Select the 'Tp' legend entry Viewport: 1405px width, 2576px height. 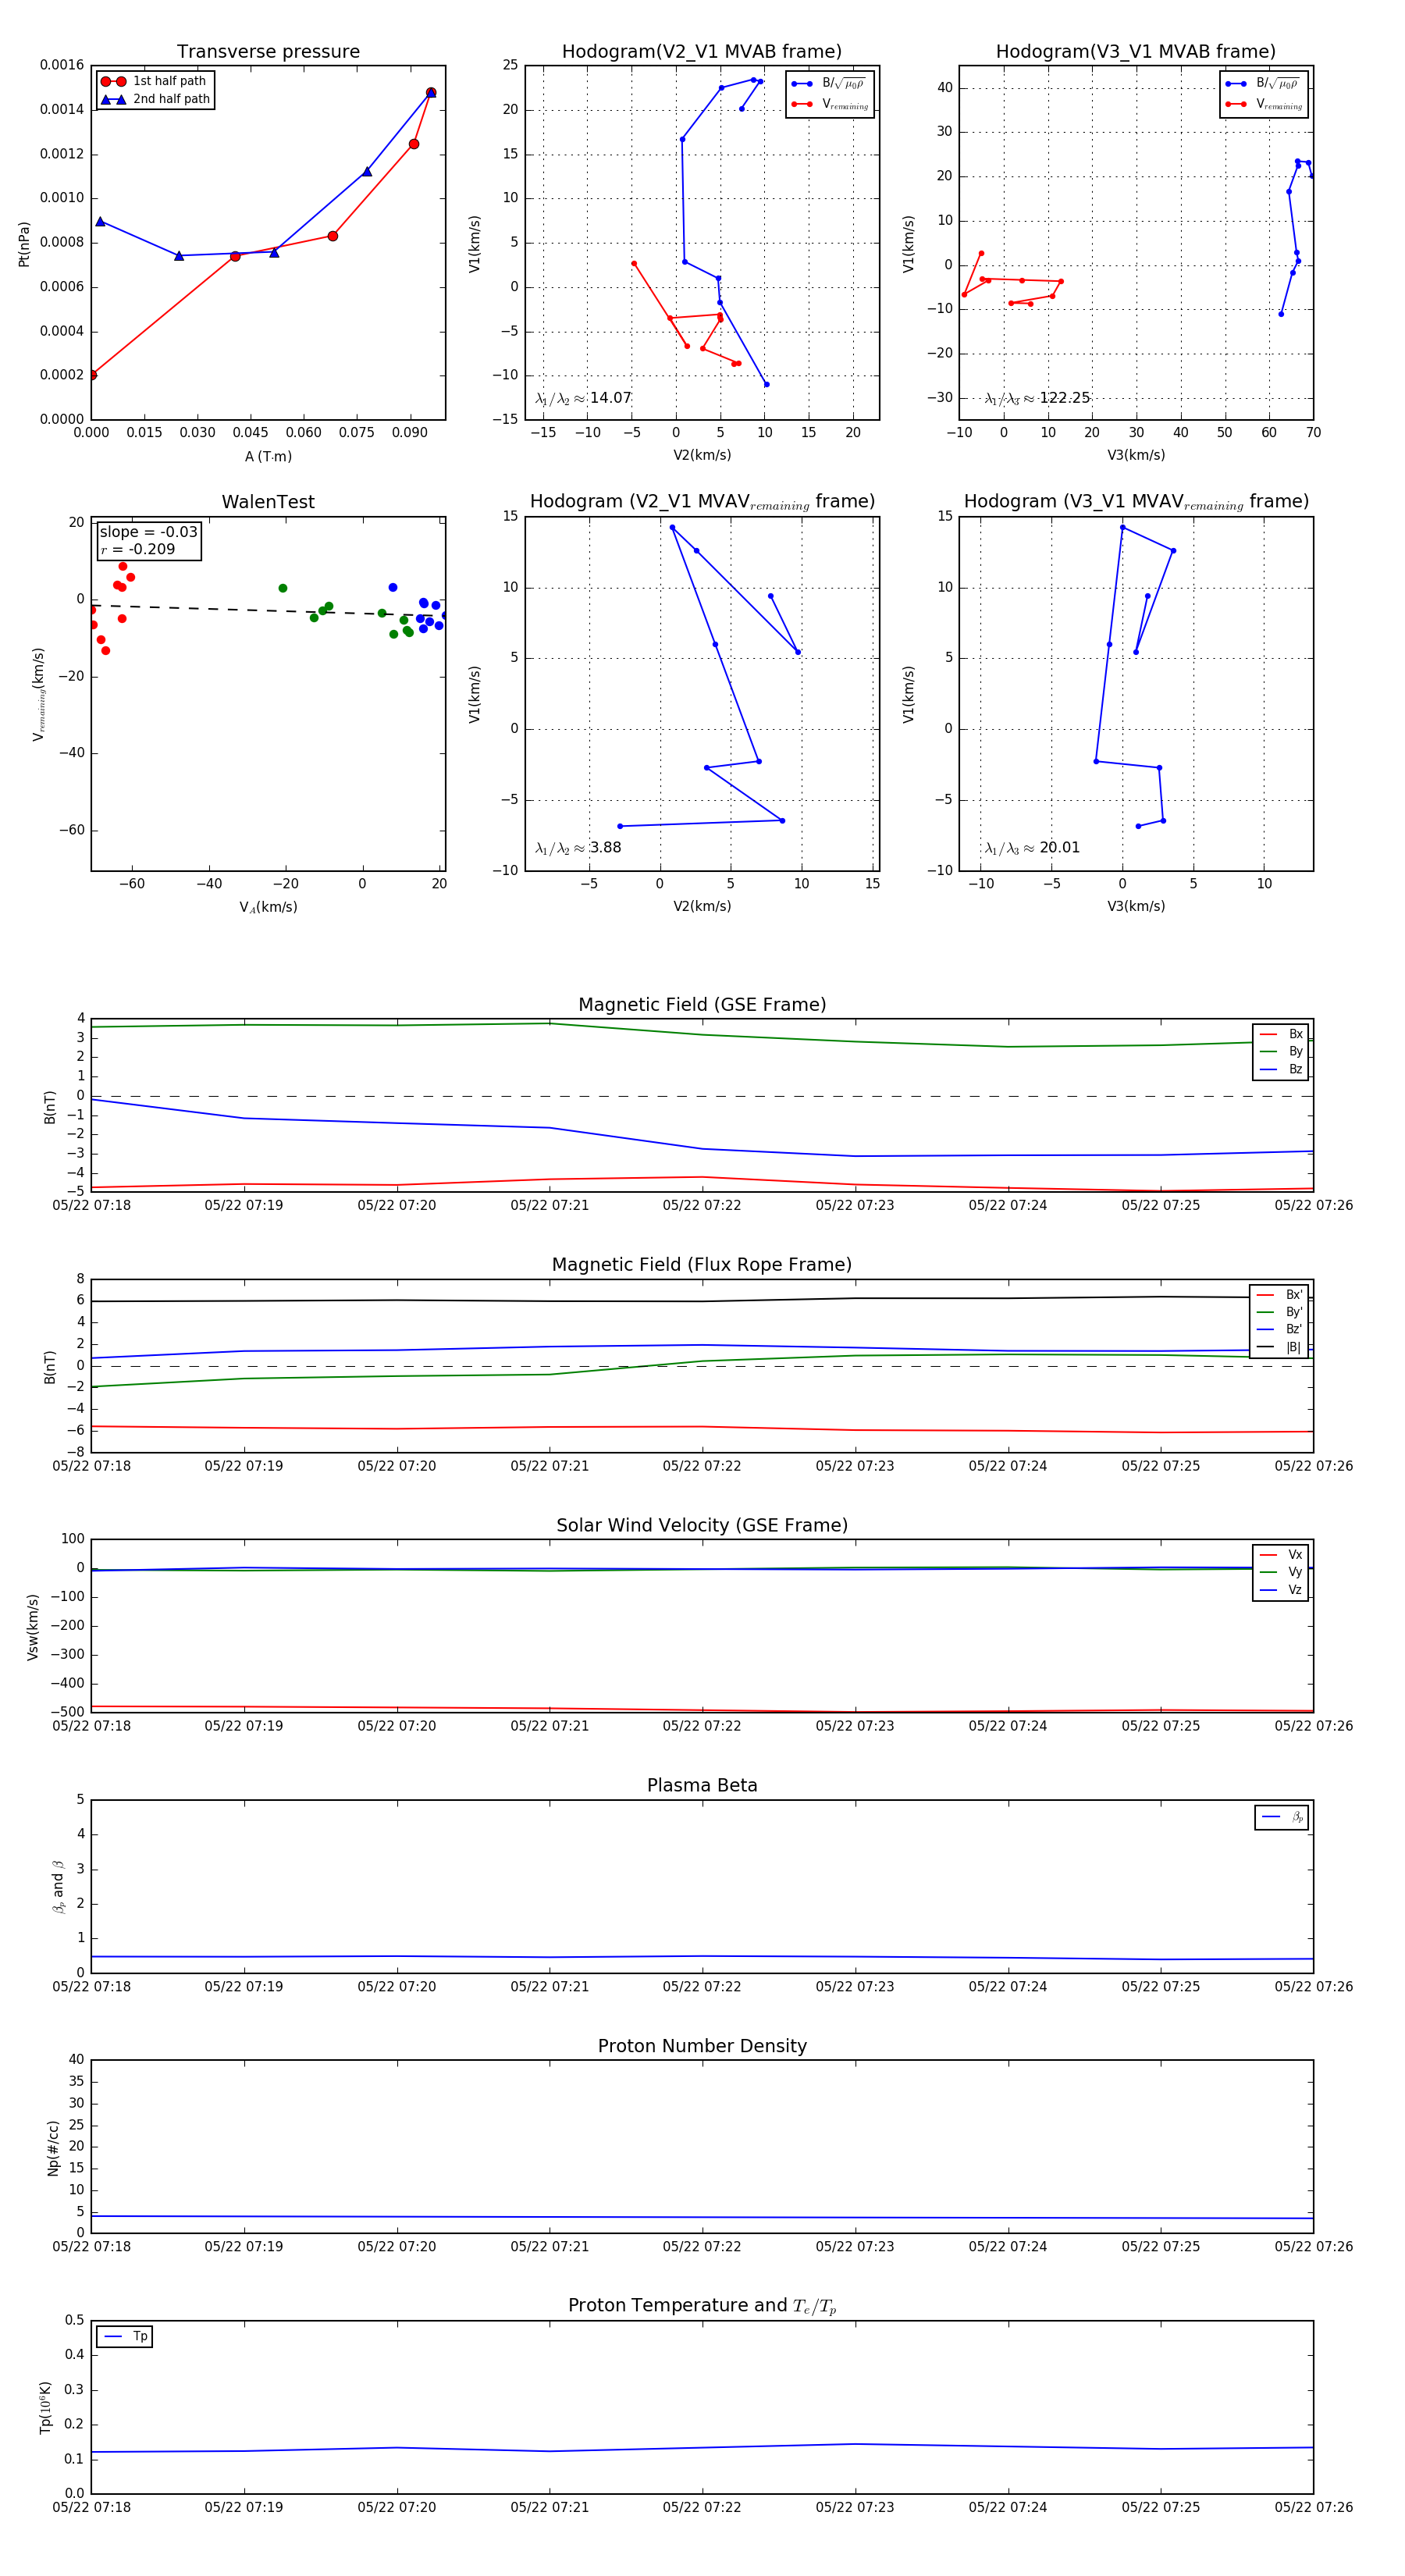coord(125,2337)
